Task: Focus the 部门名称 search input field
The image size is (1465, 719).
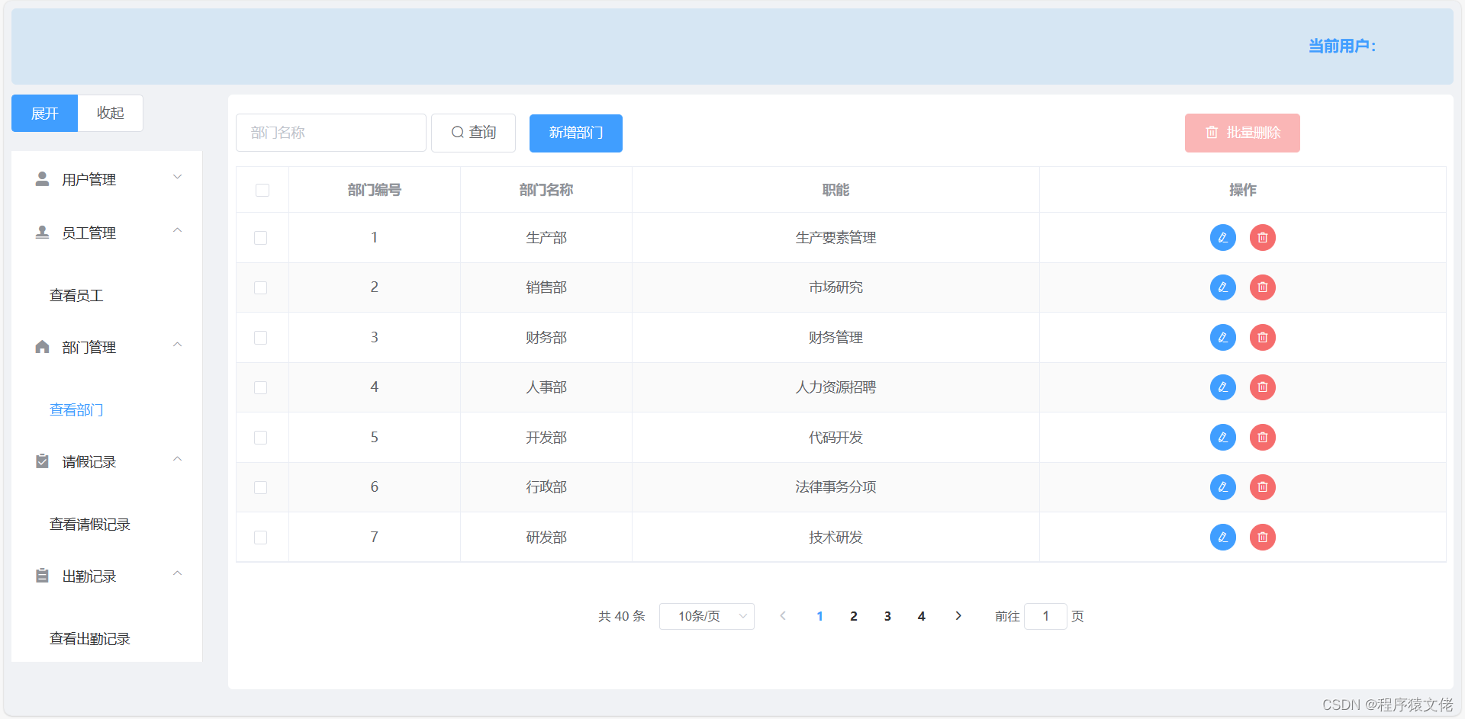Action: point(331,133)
